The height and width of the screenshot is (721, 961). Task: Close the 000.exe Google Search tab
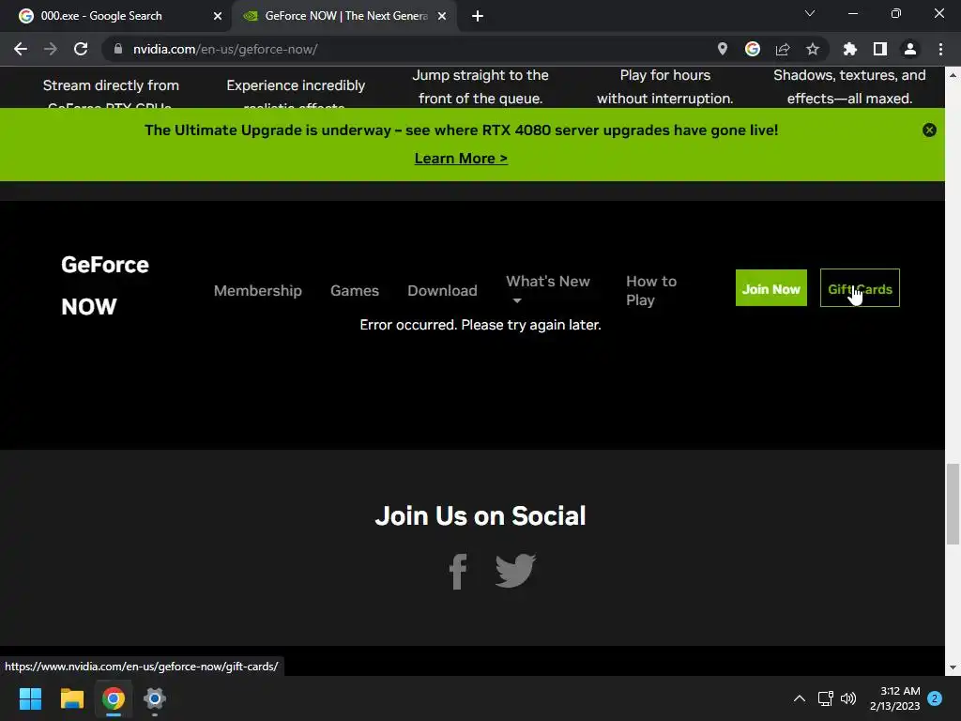218,16
